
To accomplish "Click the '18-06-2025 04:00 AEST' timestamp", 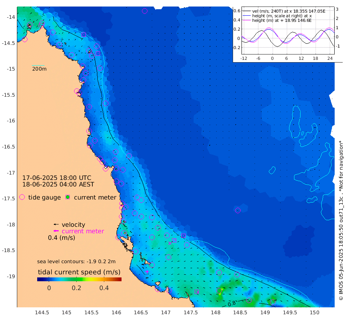I will (x=58, y=184).
